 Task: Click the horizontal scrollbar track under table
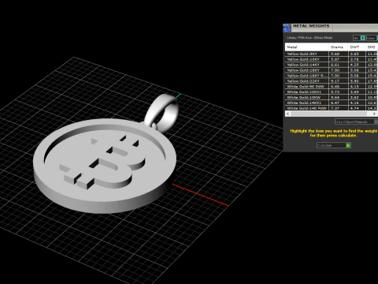pyautogui.click(x=331, y=114)
